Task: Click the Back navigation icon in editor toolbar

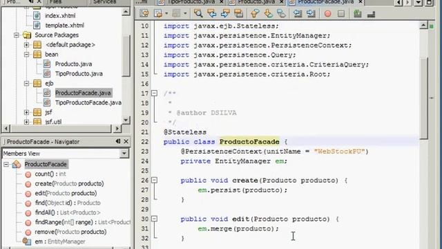Action: (x=157, y=13)
